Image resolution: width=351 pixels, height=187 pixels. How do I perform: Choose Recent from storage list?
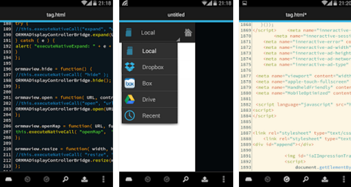click(x=150, y=116)
